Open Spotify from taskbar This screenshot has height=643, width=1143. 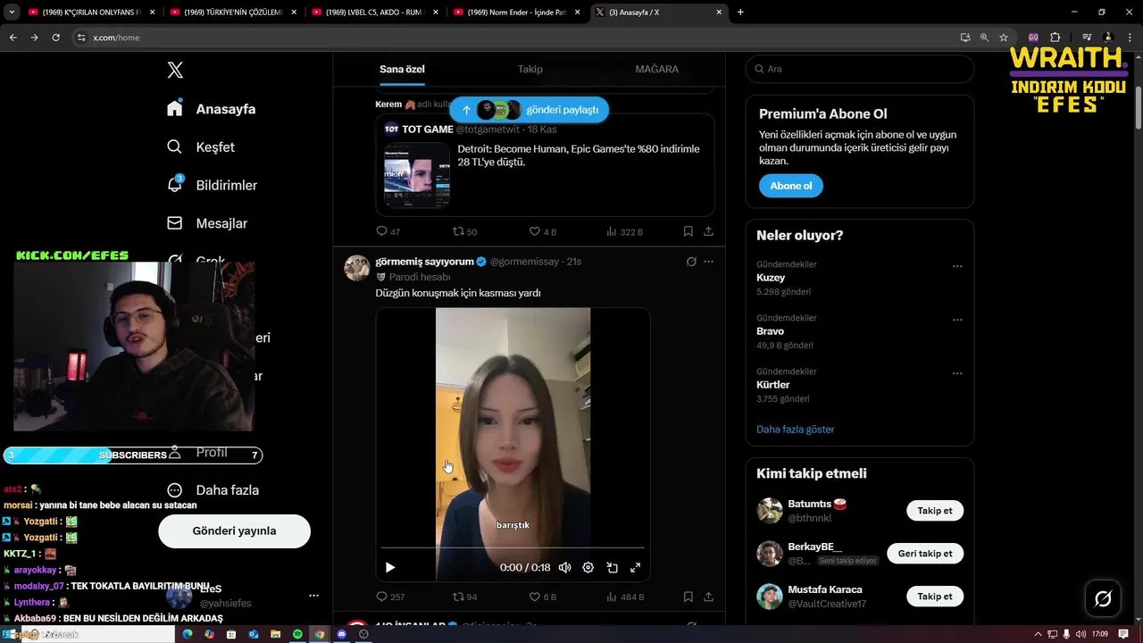[297, 634]
